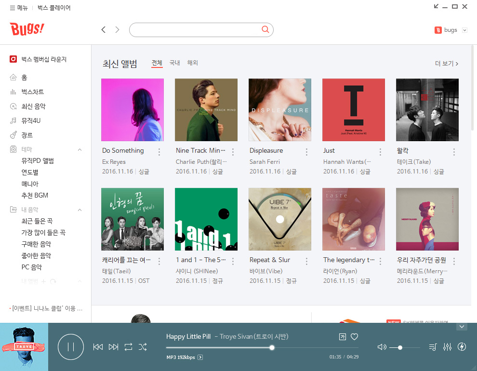Open 구매한 음악 list
Screen dimensions: 477x371
[x=36, y=244]
